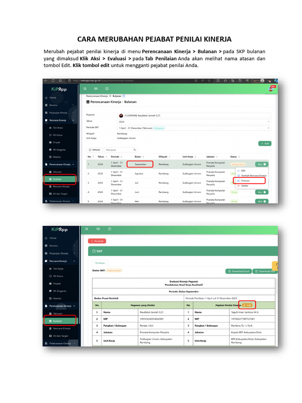302x403 pixels.
Task: Click the Agustus cell in the table
Action: point(139,174)
